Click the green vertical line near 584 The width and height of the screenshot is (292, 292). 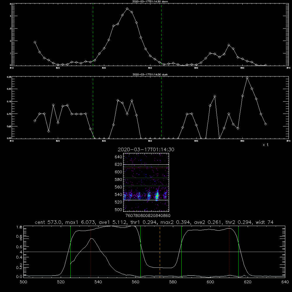[x=181, y=251]
